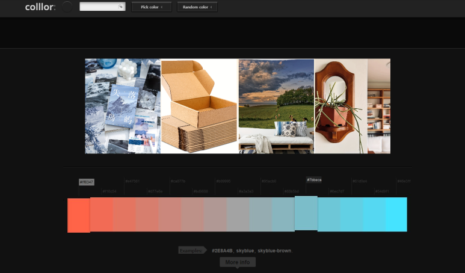Select the #61d0e4 color swatch
Image resolution: width=465 pixels, height=273 pixels.
click(x=351, y=214)
